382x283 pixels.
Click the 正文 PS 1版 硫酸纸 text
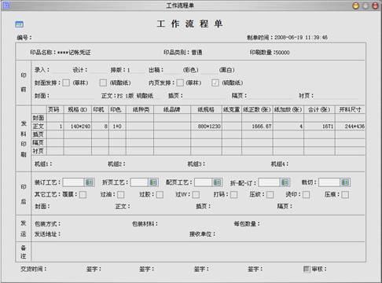(127, 96)
